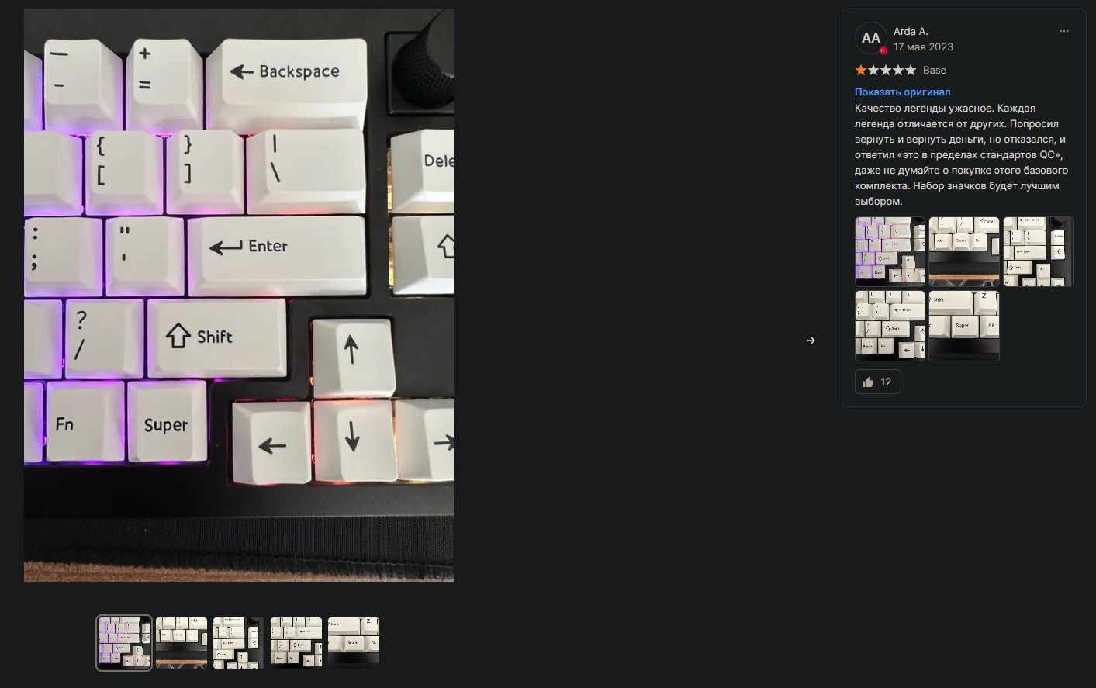Click the Turkey flag badge on avatar
Viewport: 1096px width, 688px height.
coord(883,50)
